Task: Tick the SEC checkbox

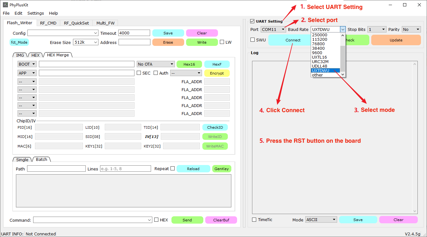Action: 139,73
